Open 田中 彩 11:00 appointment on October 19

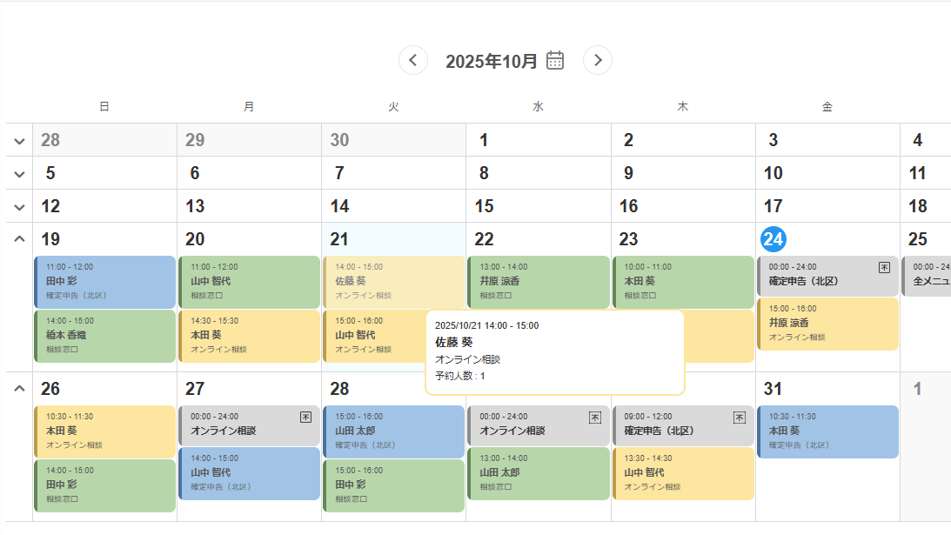pyautogui.click(x=104, y=281)
